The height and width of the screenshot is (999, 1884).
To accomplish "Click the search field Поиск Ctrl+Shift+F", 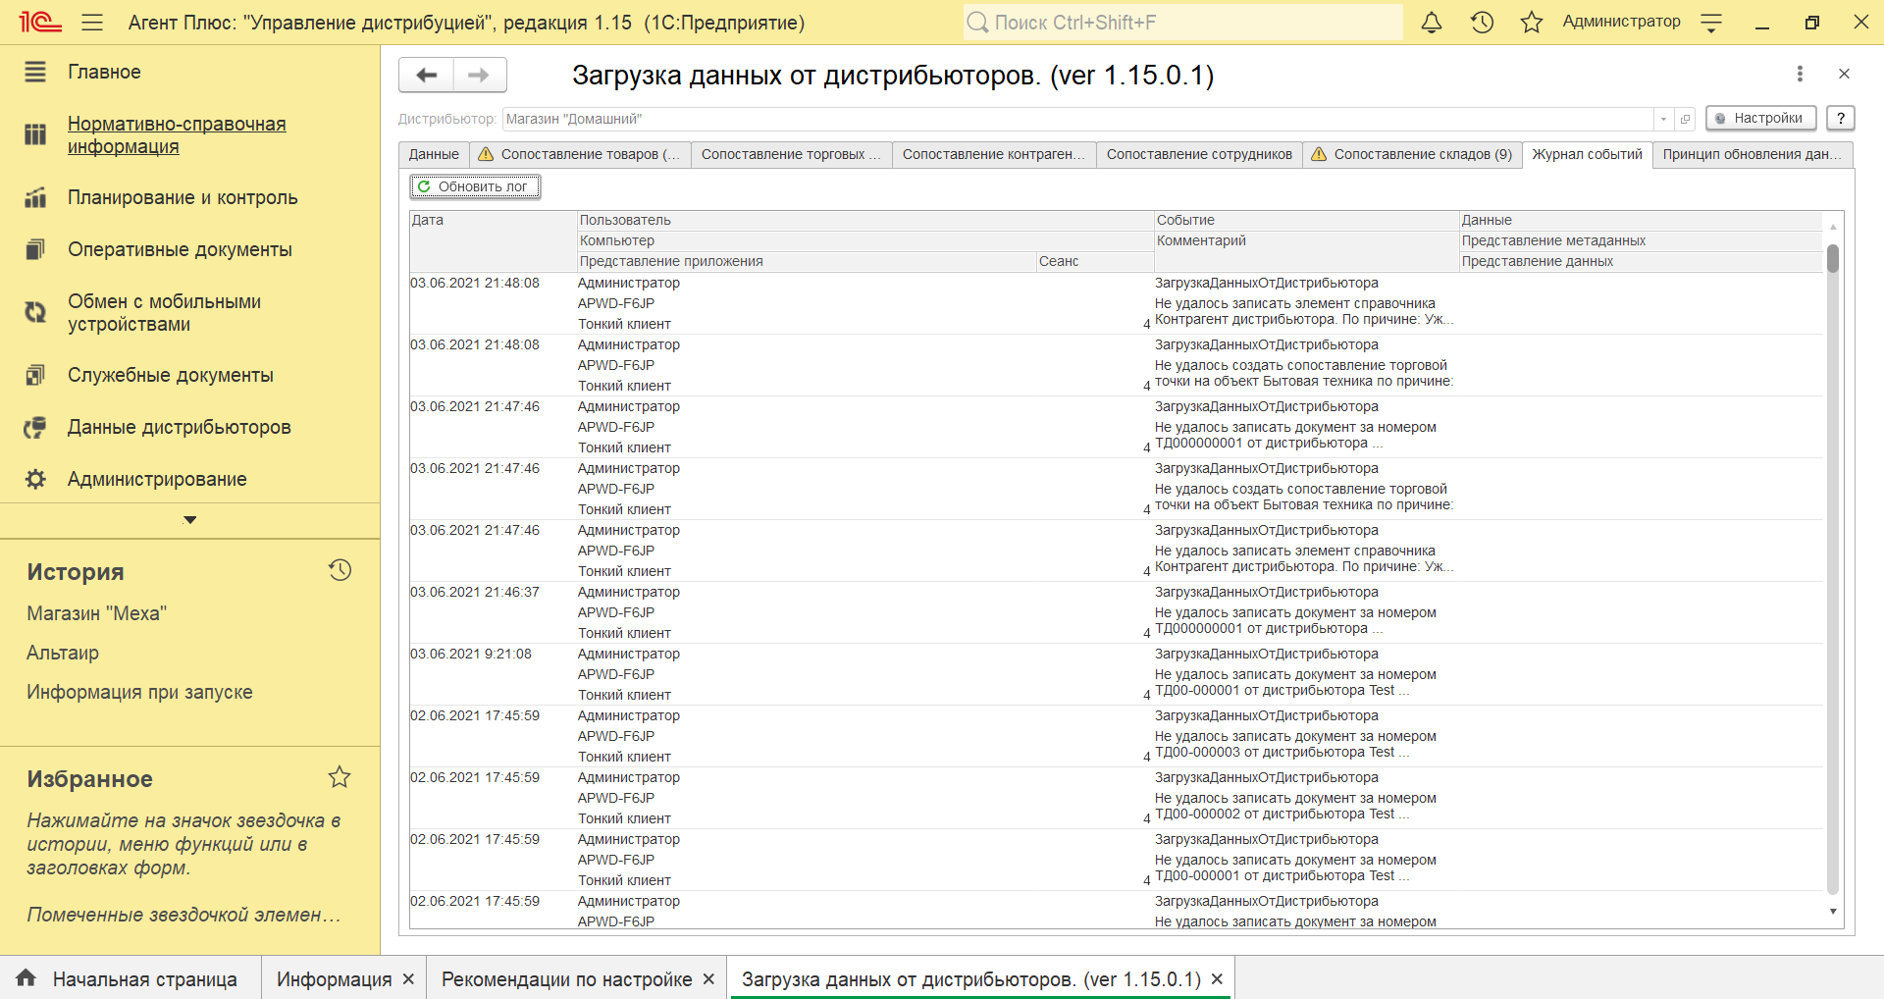I will (1182, 22).
